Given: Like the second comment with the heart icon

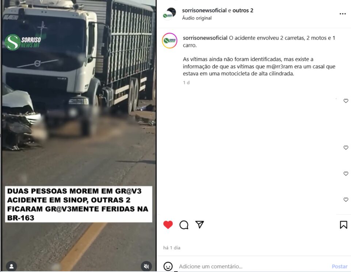Looking at the screenshot, I should tap(346, 148).
